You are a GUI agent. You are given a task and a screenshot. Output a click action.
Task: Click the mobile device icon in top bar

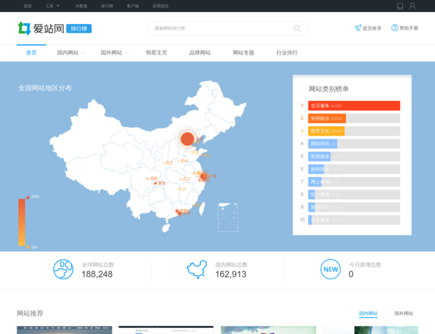[x=400, y=6]
